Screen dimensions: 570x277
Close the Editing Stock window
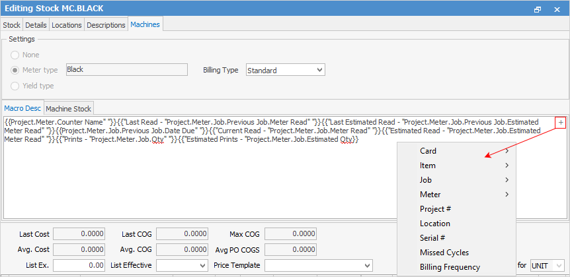pyautogui.click(x=557, y=9)
